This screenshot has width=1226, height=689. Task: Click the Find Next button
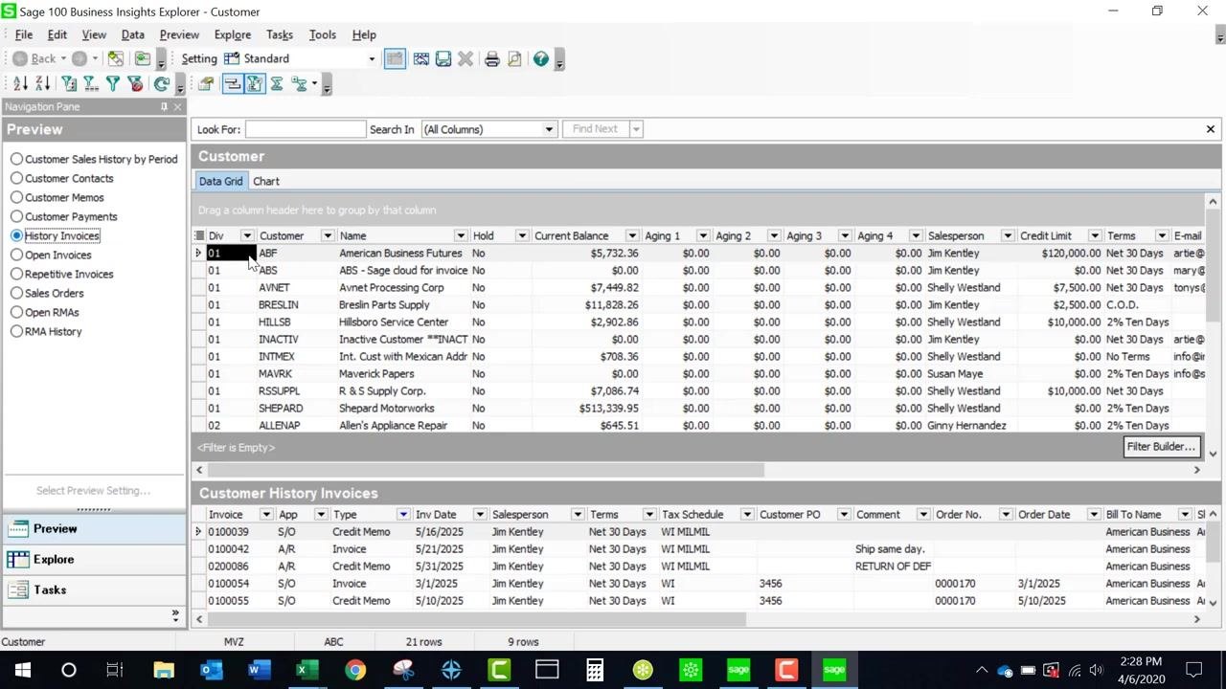[595, 129]
